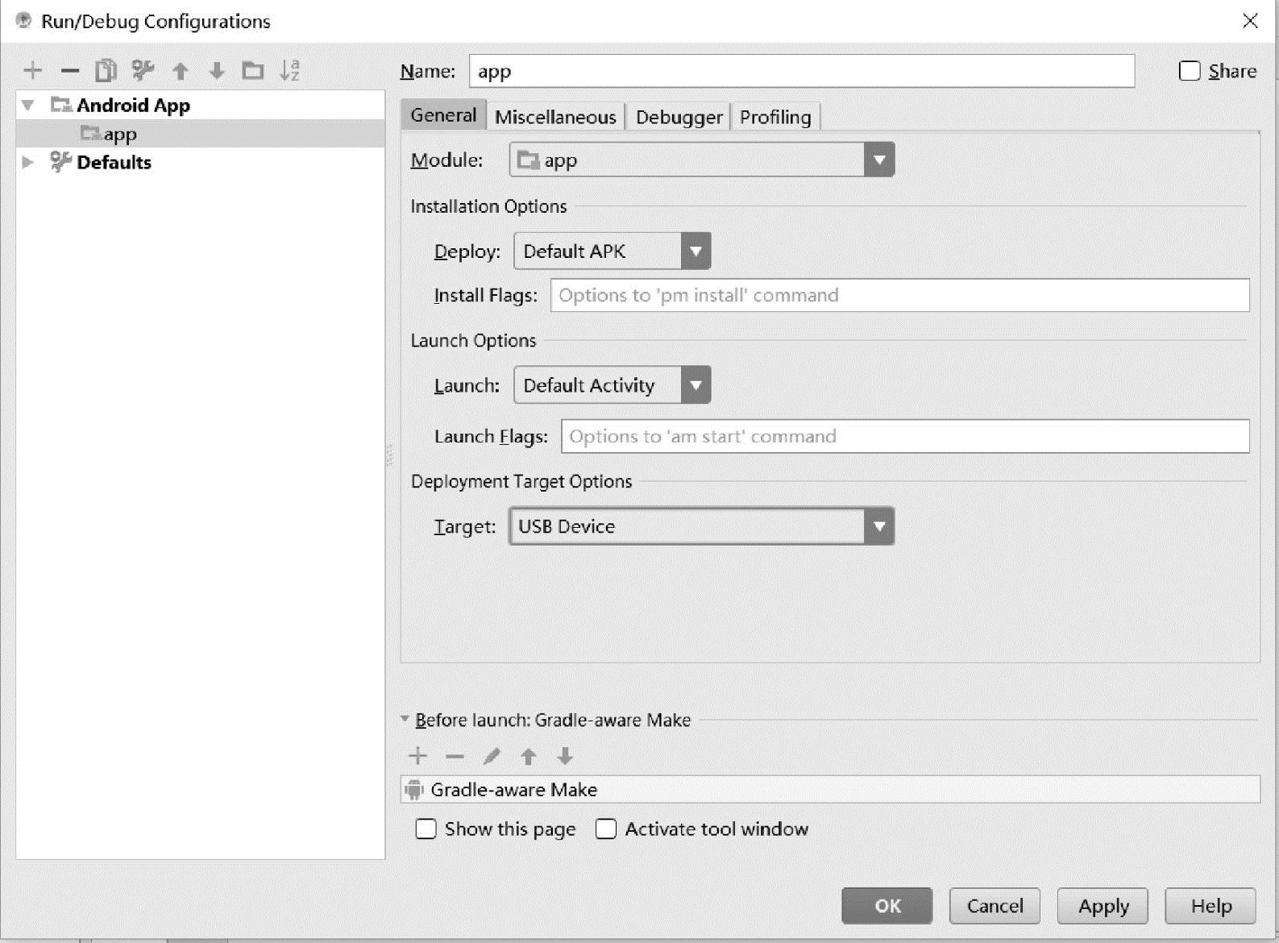Switch to the Miscellaneous tab

pos(555,117)
